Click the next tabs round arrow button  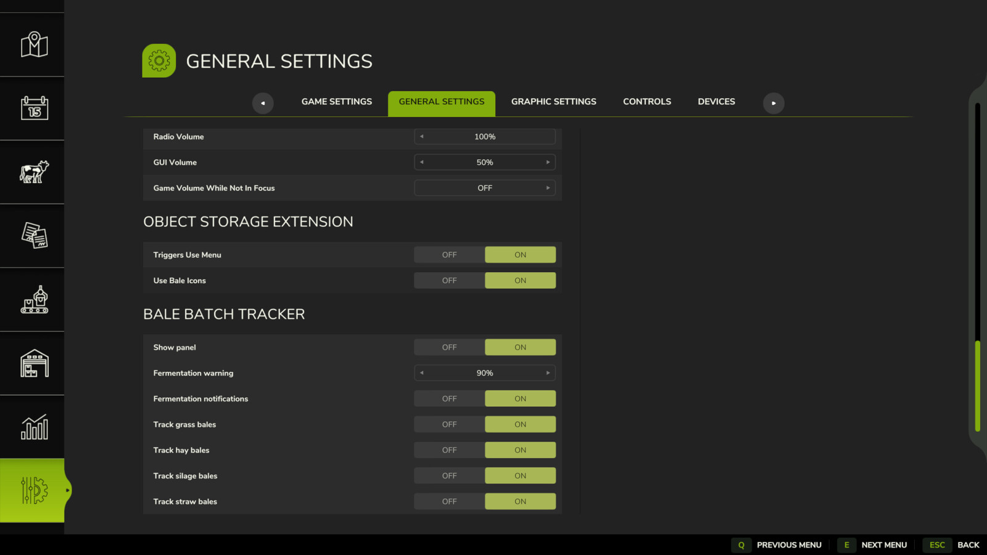(774, 103)
